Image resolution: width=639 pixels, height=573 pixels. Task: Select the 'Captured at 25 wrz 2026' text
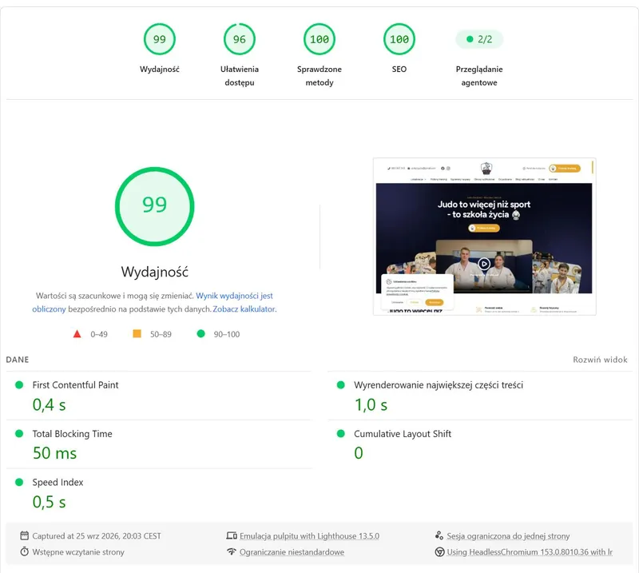click(97, 536)
